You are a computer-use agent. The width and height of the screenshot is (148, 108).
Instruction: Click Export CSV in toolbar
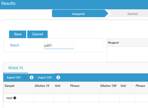(14, 77)
